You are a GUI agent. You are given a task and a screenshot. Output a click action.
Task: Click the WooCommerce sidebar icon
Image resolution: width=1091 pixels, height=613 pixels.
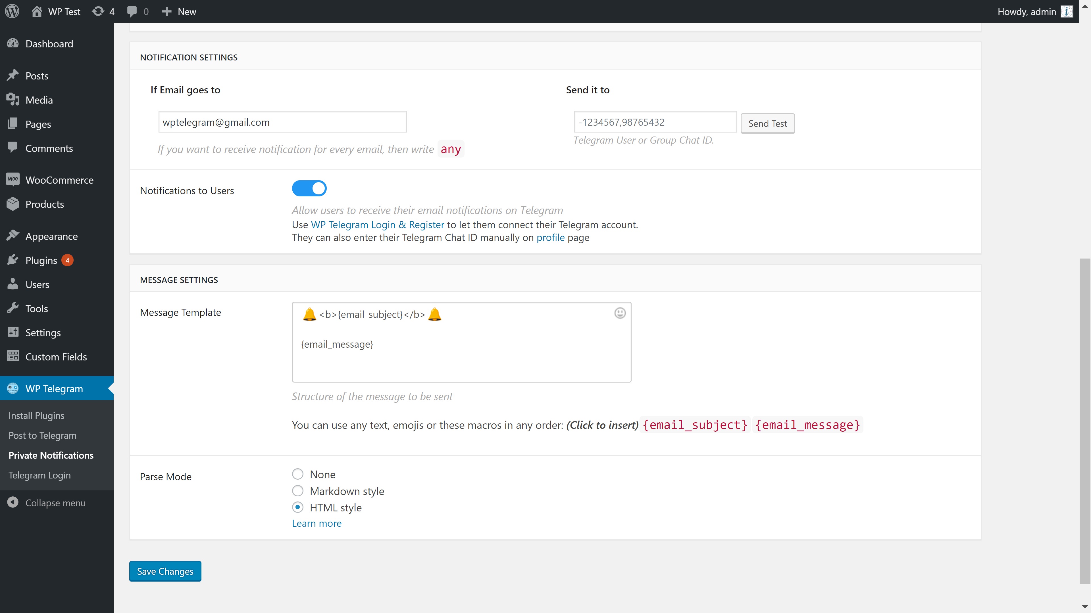click(x=13, y=179)
